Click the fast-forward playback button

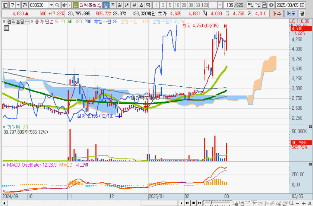click(x=200, y=203)
